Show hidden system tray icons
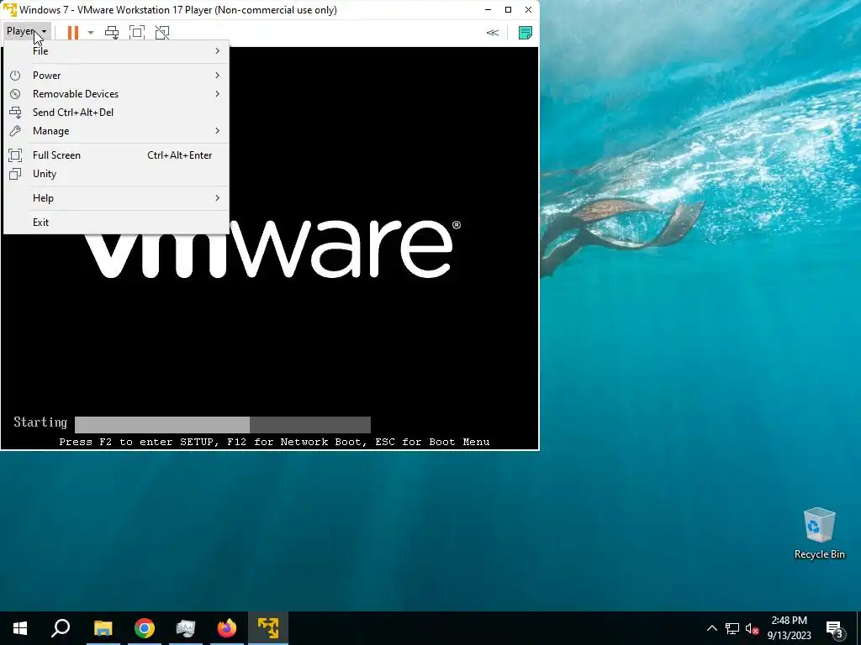 coord(711,628)
